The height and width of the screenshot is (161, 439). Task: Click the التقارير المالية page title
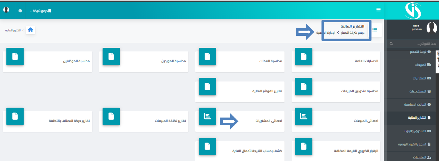pyautogui.click(x=352, y=26)
